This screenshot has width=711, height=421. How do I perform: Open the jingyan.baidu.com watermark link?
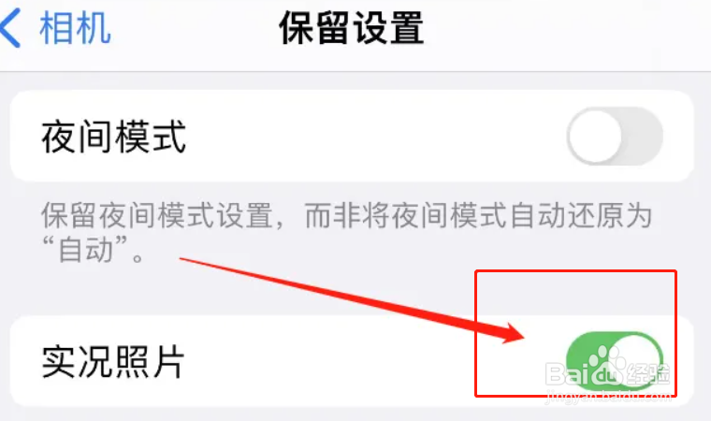[609, 397]
